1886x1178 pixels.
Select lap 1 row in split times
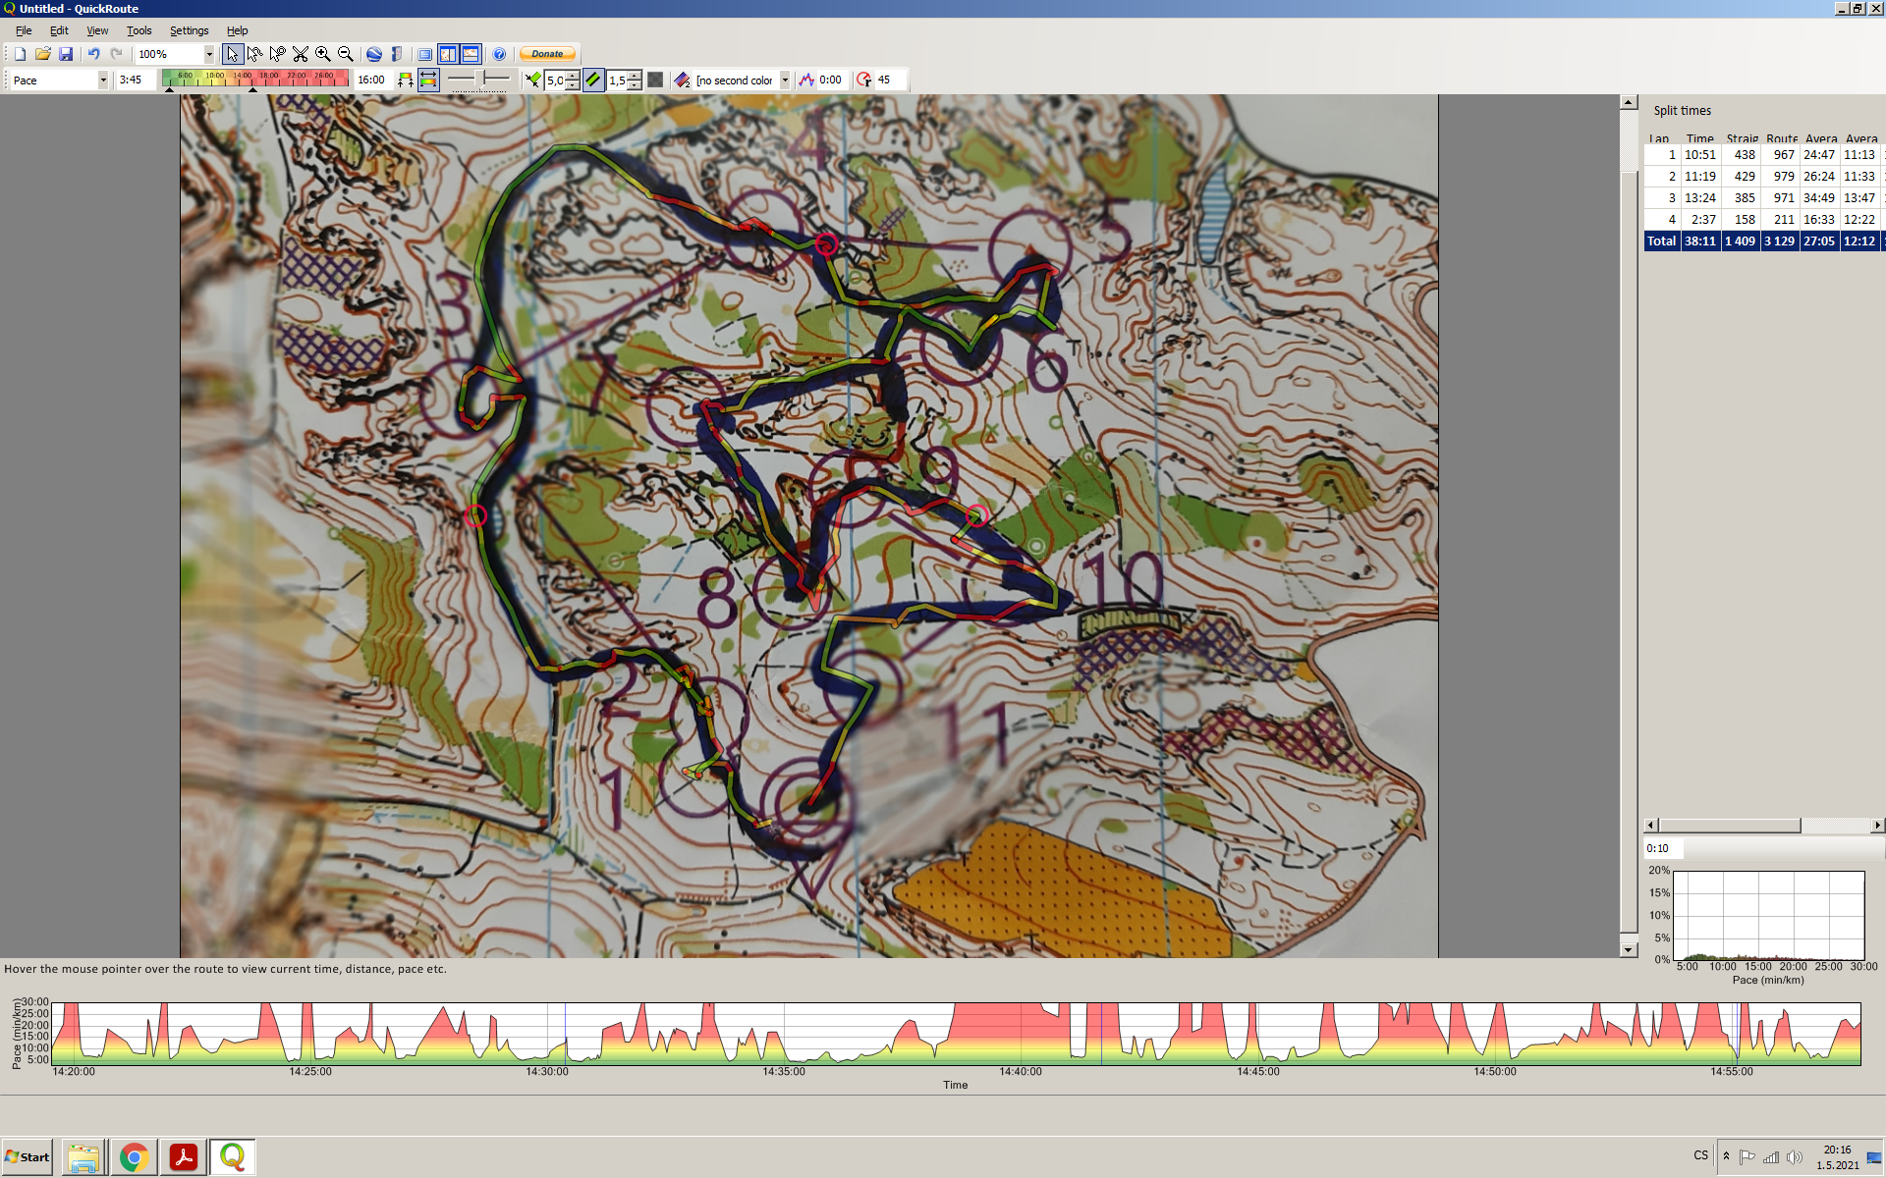1763,155
